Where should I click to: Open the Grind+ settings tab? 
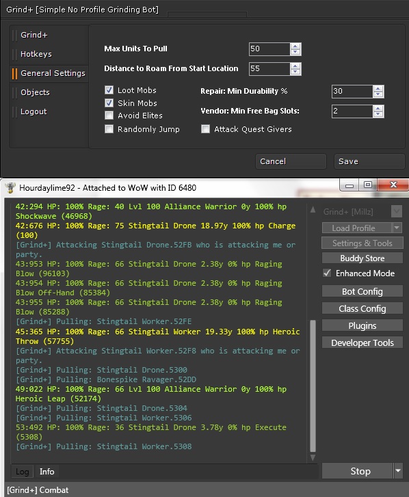tap(34, 35)
